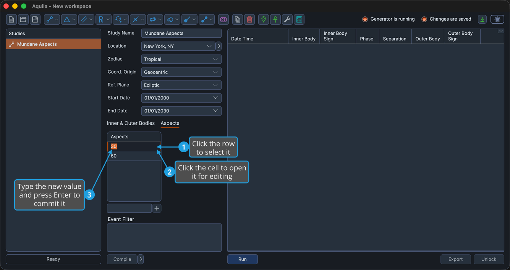
Task: Click the Study Name input field
Action: pos(181,33)
